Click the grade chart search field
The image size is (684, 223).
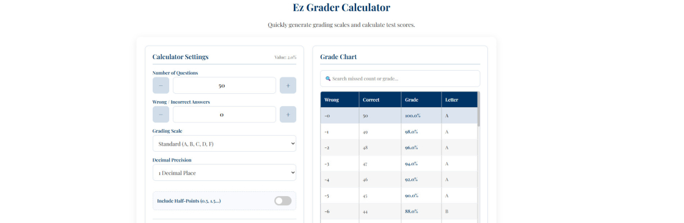(400, 79)
